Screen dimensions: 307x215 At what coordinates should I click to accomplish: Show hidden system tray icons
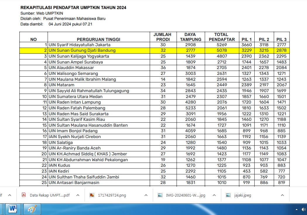297,209
